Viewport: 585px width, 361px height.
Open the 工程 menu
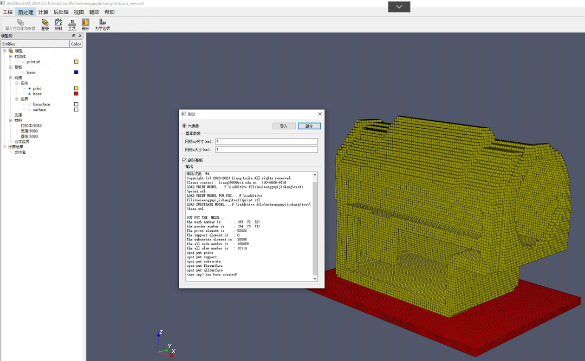(8, 12)
